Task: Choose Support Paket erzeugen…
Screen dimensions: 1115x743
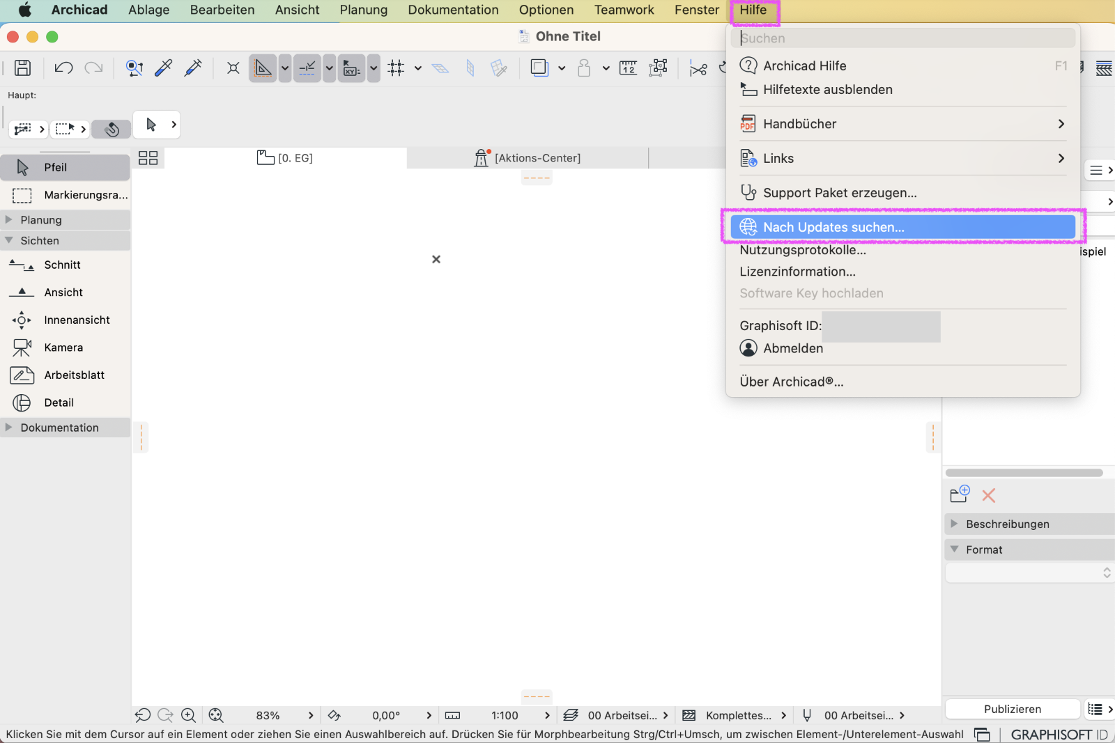Action: [x=903, y=193]
